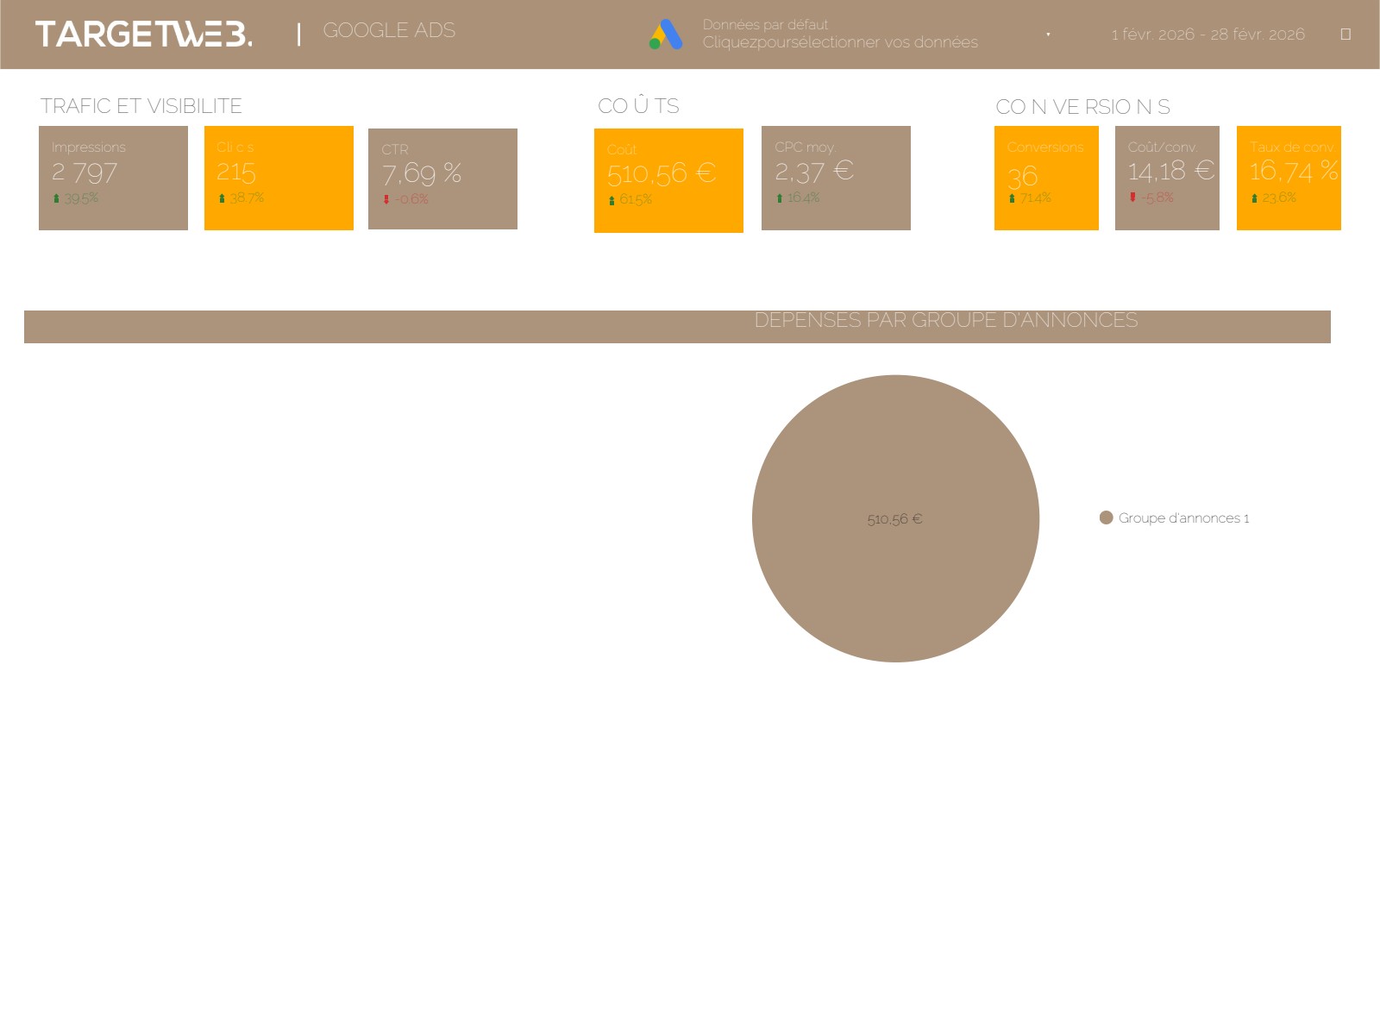1380x1035 pixels.
Task: Click the Taux de conv. 23.6% change indicator
Action: point(1273,198)
